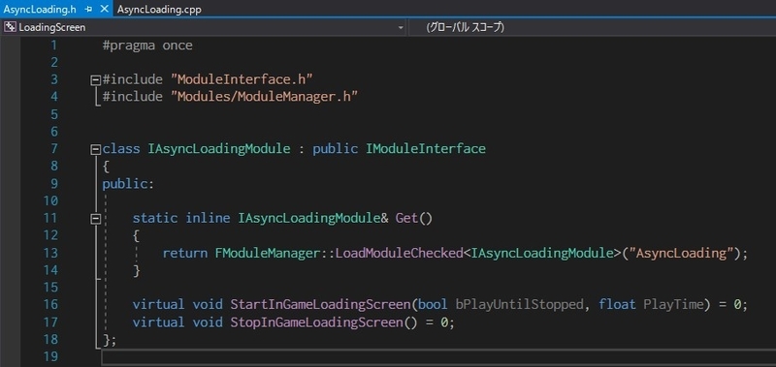Click the inline keyword on line 11
776x367 pixels.
(x=208, y=218)
